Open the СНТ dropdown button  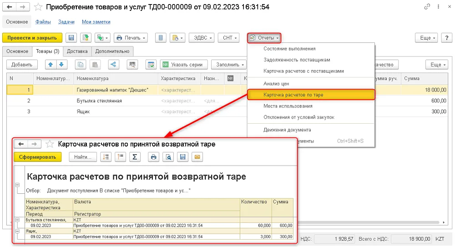click(x=229, y=38)
